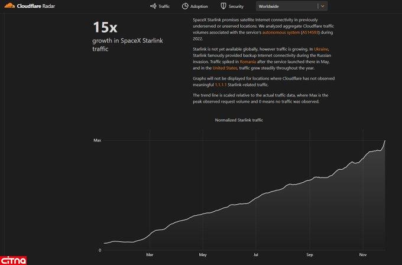
Task: Click the Security shield icon
Action: click(223, 6)
